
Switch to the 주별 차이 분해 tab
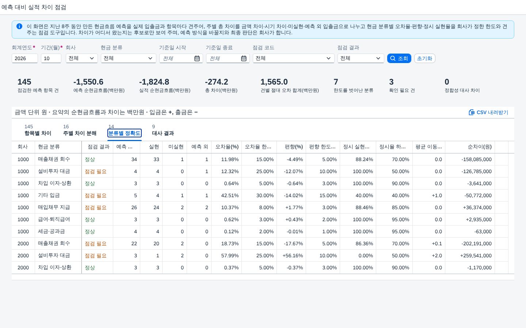(x=80, y=133)
